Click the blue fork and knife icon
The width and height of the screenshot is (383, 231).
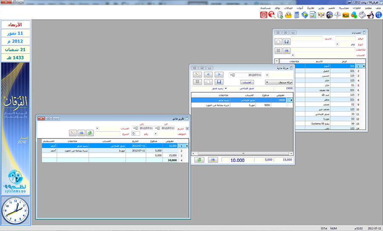(x=379, y=15)
